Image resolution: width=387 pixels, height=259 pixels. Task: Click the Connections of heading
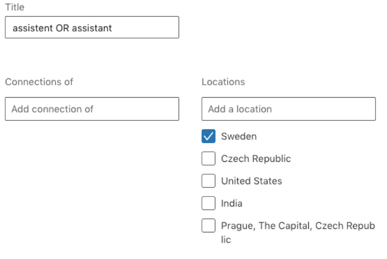tap(39, 82)
